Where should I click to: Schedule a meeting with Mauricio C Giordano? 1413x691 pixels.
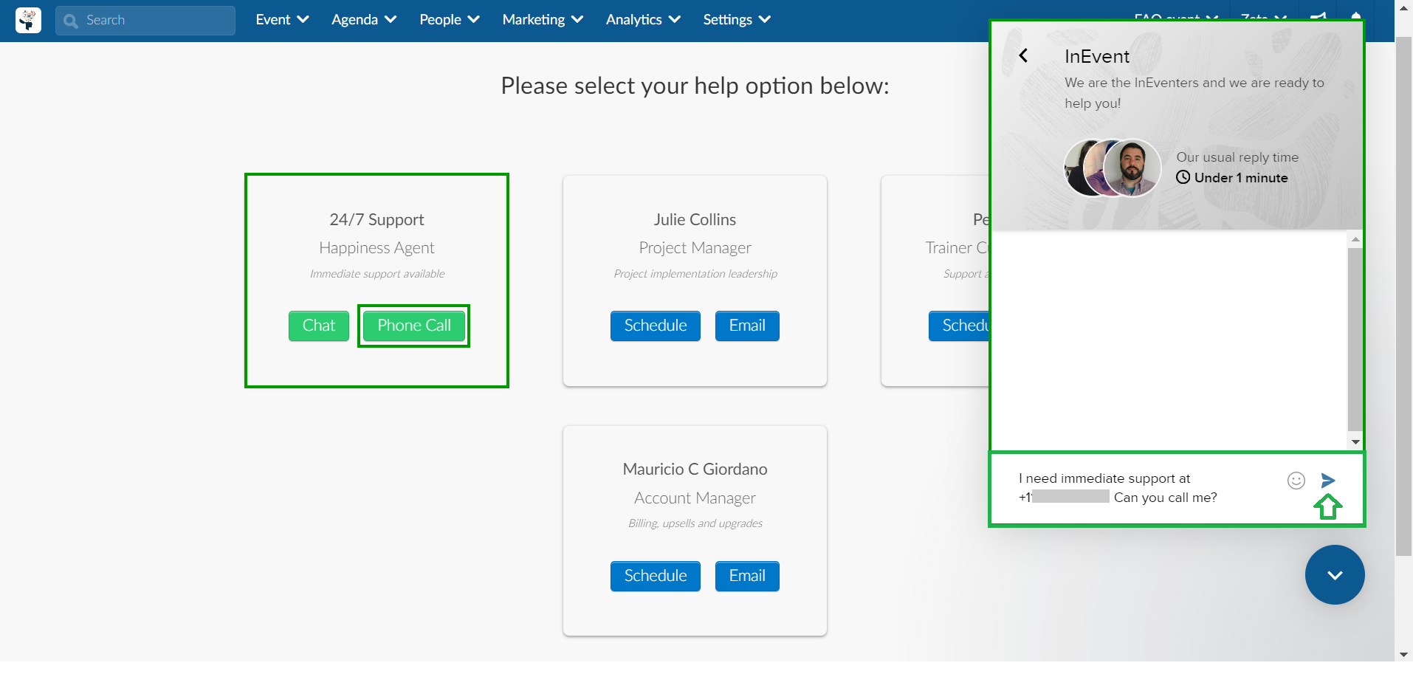click(x=656, y=576)
